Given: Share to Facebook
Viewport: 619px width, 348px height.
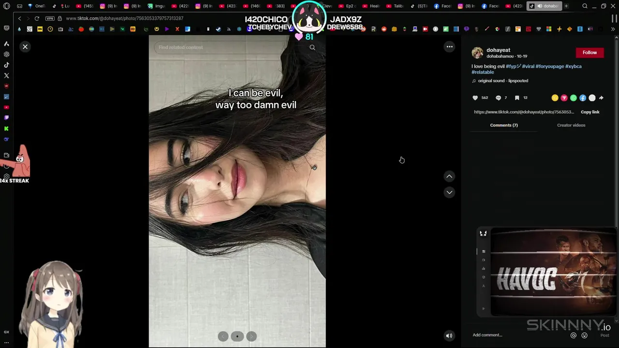Looking at the screenshot, I should pyautogui.click(x=583, y=98).
